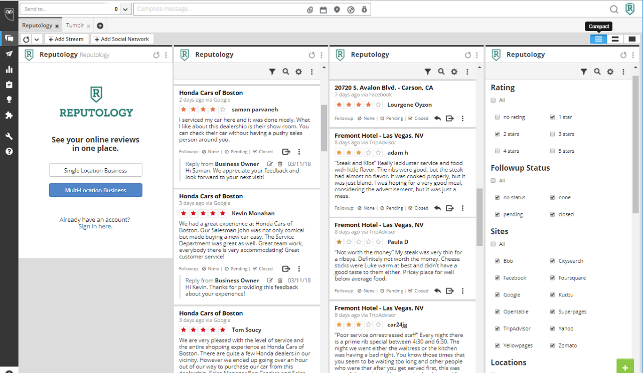The image size is (643, 373).
Task: Check the All checkbox under Followup Status
Action: (x=493, y=180)
